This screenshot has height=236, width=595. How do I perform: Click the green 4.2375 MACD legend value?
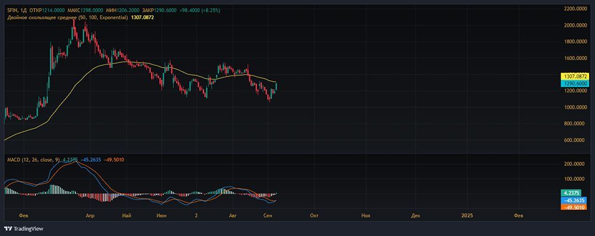coord(71,160)
